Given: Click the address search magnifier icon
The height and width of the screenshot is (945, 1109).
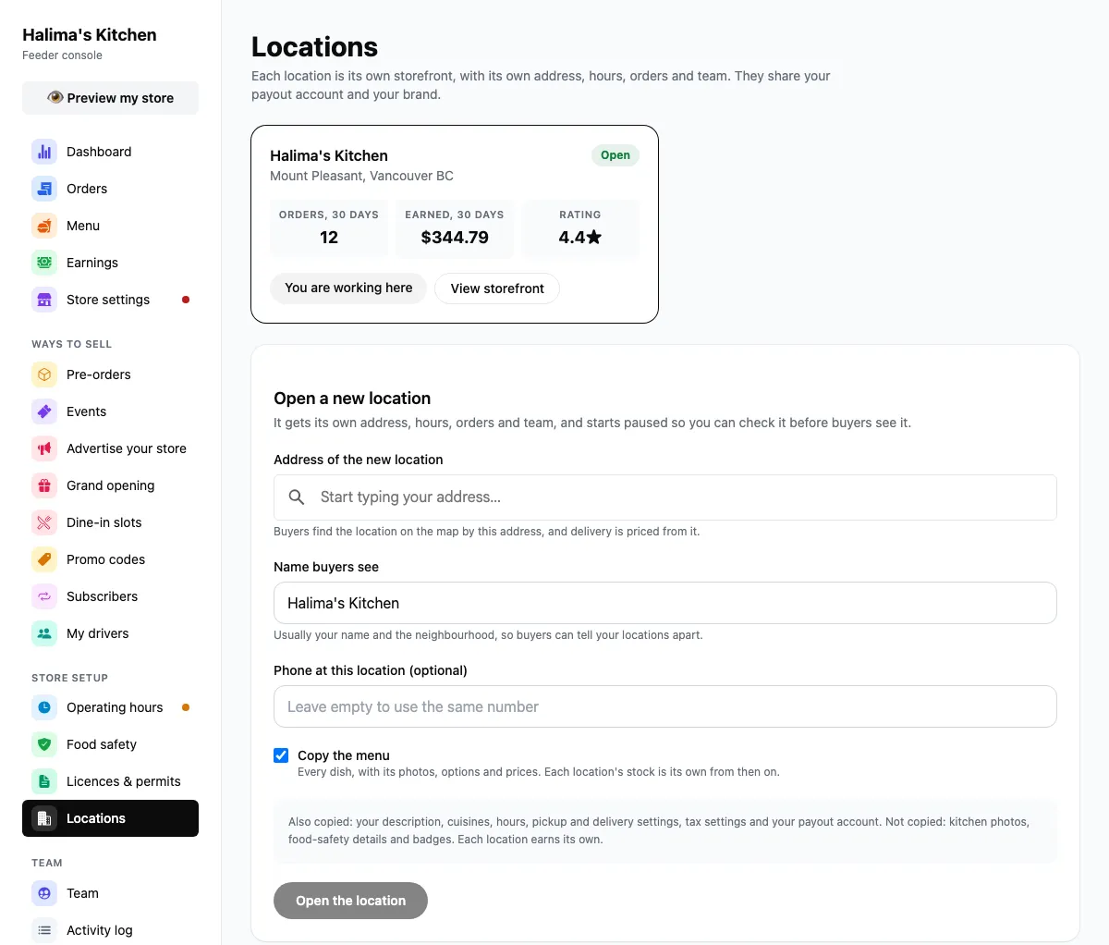Looking at the screenshot, I should pyautogui.click(x=297, y=497).
